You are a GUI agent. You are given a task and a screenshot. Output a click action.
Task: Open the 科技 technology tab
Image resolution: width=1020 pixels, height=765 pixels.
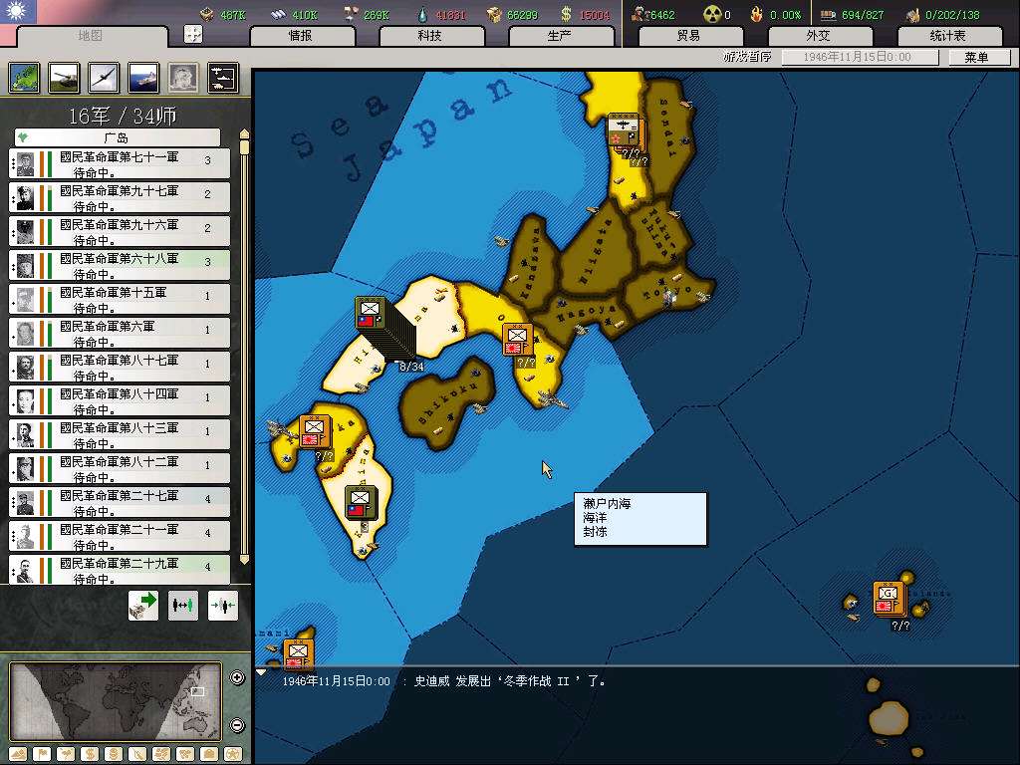tap(429, 36)
